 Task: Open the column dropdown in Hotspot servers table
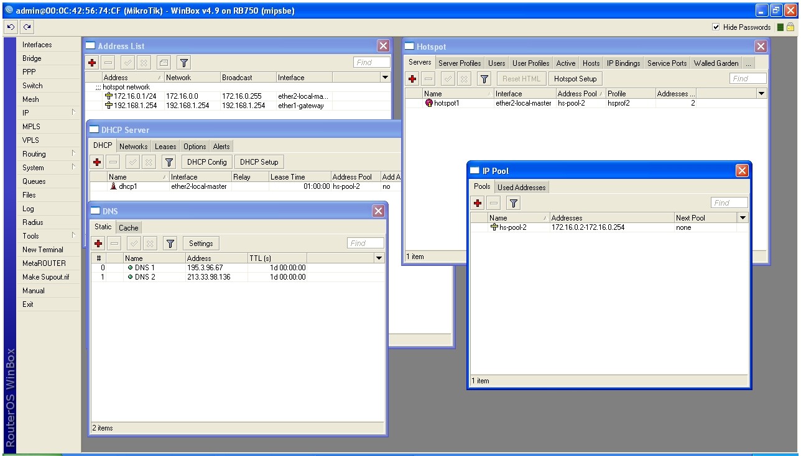click(x=762, y=94)
